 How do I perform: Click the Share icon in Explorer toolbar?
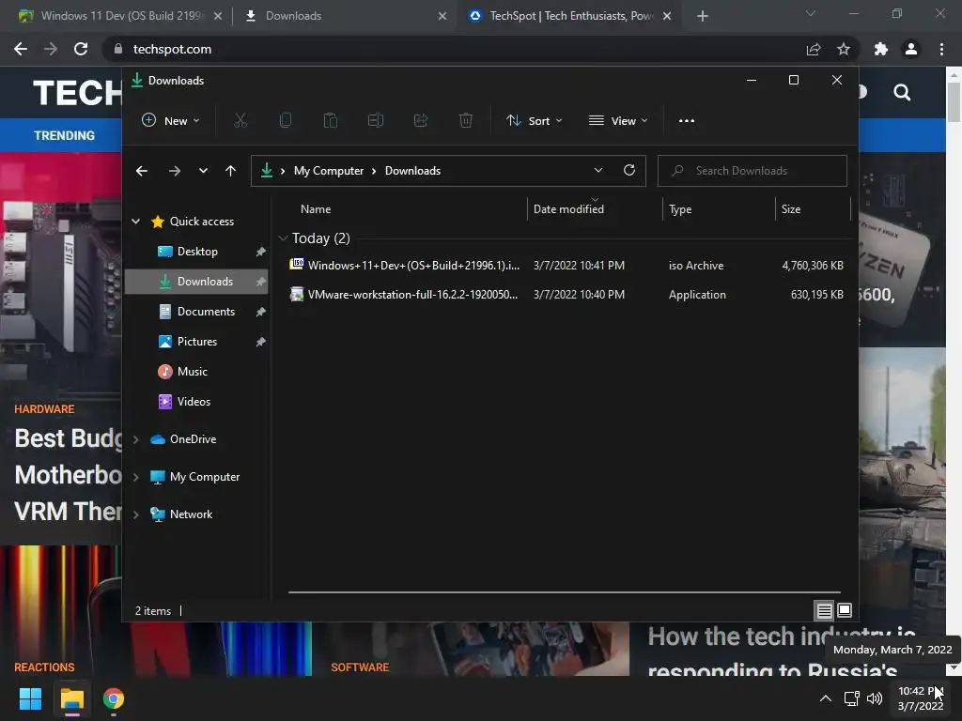[421, 121]
